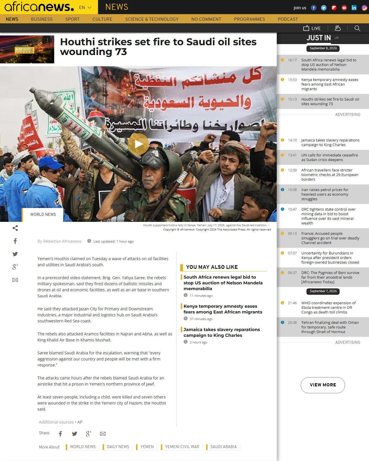The height and width of the screenshot is (461, 369).
Task: Click Facebook icon in bottom Share row
Action: [x=60, y=434]
